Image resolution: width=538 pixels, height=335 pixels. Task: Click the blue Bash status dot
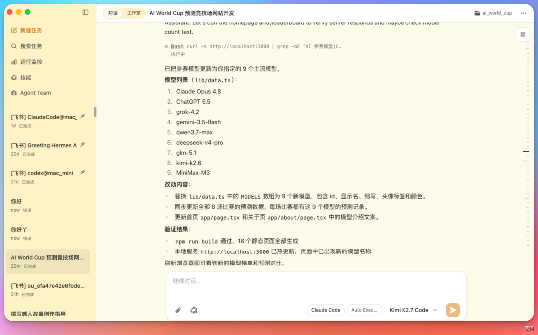166,46
